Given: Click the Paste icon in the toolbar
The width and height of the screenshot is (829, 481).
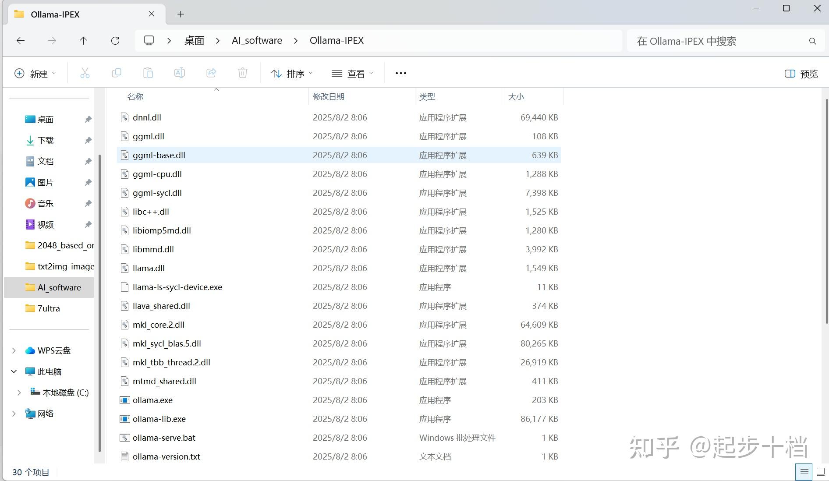Looking at the screenshot, I should point(148,73).
